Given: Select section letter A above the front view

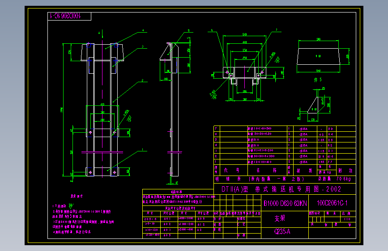Looking at the screenshot, I should pos(99,33).
